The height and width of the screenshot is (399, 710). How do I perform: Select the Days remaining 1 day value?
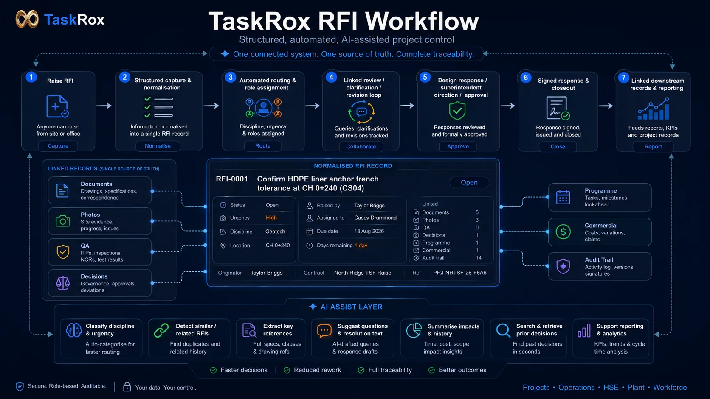coord(361,246)
